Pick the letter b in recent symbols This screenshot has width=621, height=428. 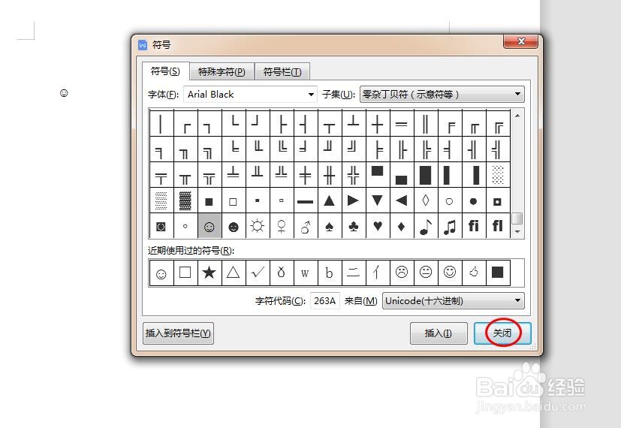330,273
